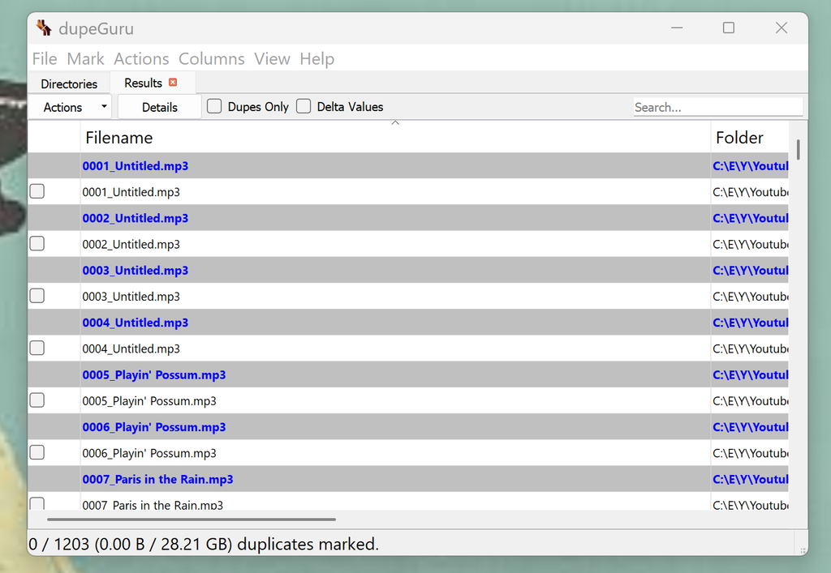The height and width of the screenshot is (573, 831).
Task: Open the Columns menu
Action: 212,58
